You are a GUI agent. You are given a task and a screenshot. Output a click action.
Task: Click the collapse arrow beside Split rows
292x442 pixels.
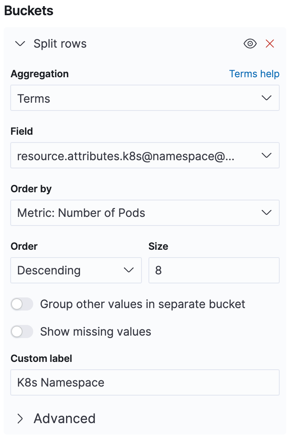pos(20,43)
